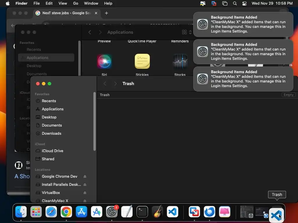The image size is (298, 223).
Task: Open Spotlight search in menu bar
Action: (x=235, y=3)
